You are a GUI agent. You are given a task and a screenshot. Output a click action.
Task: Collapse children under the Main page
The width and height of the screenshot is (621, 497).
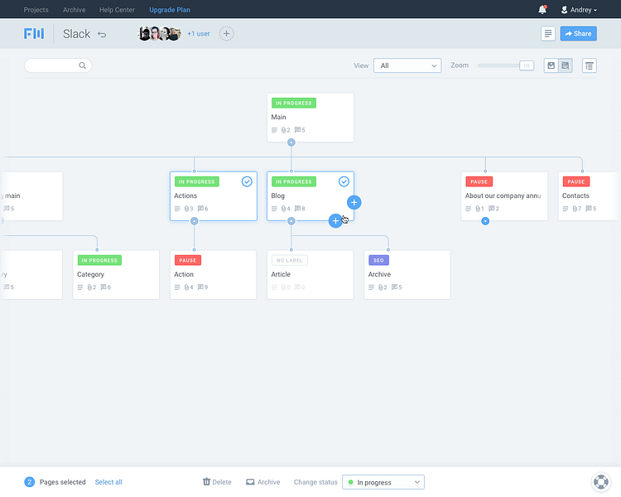point(291,142)
